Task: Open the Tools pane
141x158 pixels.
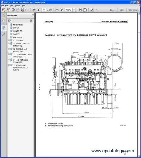Action: (x=112, y=10)
